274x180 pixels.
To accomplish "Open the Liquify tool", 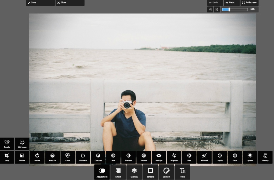I will tap(220, 157).
